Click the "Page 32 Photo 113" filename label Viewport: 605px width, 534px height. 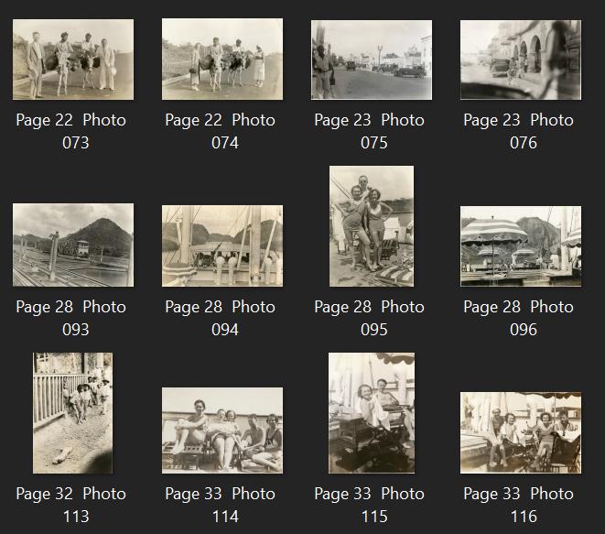pyautogui.click(x=71, y=505)
